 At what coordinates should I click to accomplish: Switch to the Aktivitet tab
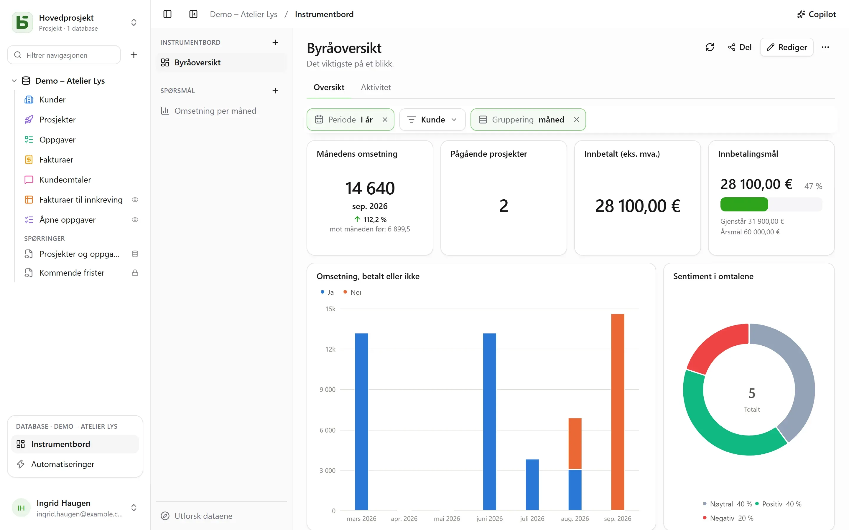pyautogui.click(x=376, y=87)
